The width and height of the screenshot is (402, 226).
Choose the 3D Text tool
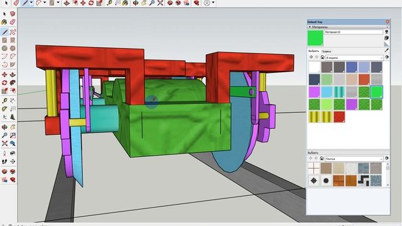(x=13, y=117)
